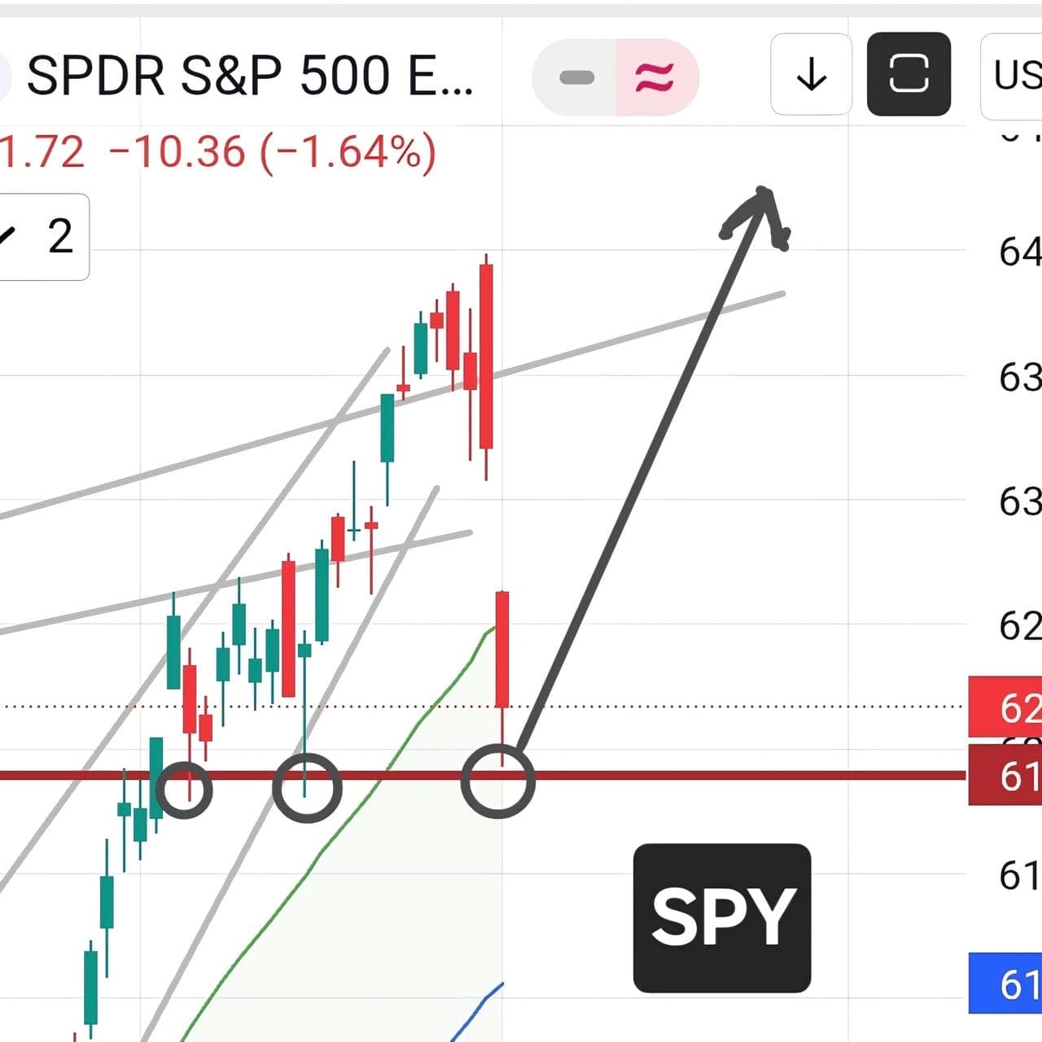Image resolution: width=1042 pixels, height=1042 pixels.
Task: Open the down-arrow dropdown button
Action: pos(811,75)
